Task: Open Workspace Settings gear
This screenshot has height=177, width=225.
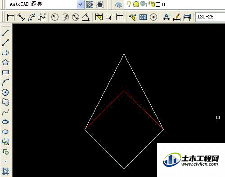Action: point(90,4)
